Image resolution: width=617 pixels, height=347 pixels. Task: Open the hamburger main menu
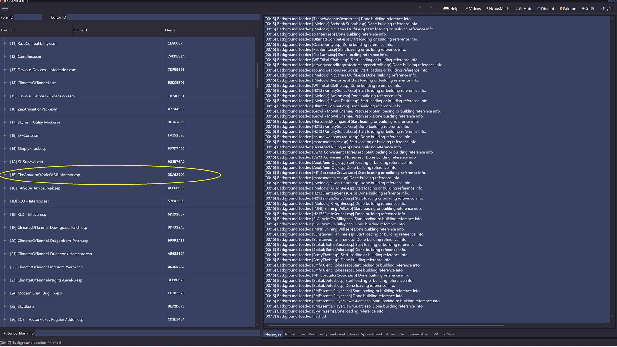pyautogui.click(x=5, y=9)
